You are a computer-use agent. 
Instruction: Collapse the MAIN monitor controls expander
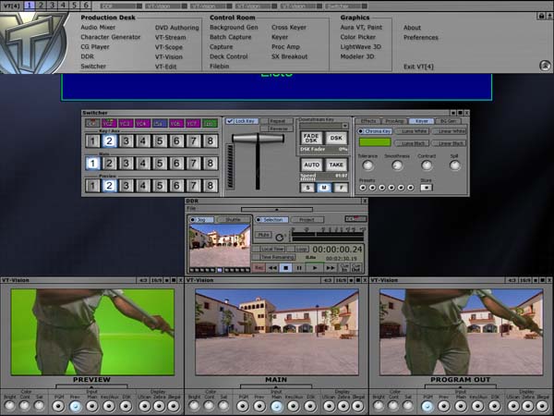[x=276, y=386]
